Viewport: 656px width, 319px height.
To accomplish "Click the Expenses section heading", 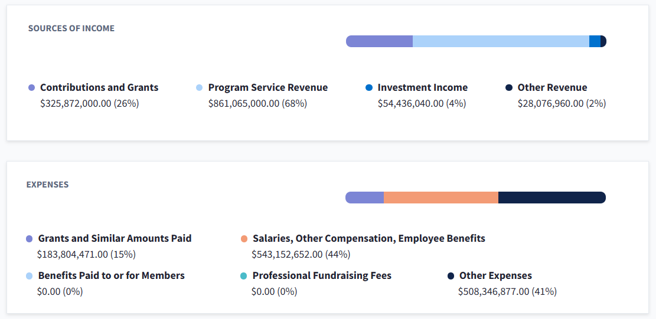I will click(x=47, y=185).
